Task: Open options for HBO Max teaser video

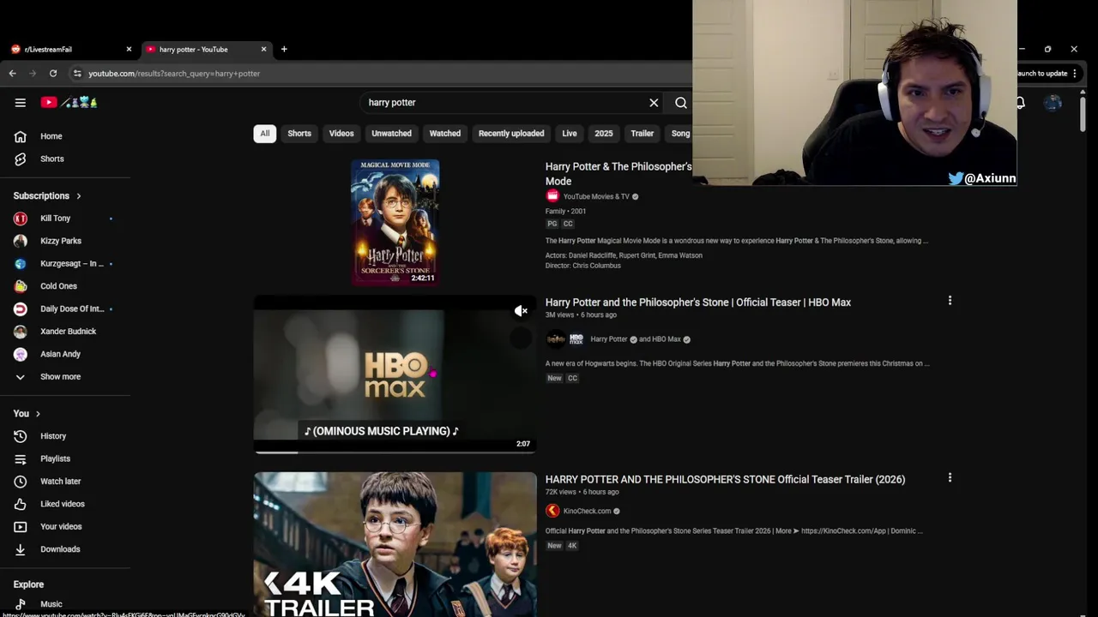Action: (950, 301)
